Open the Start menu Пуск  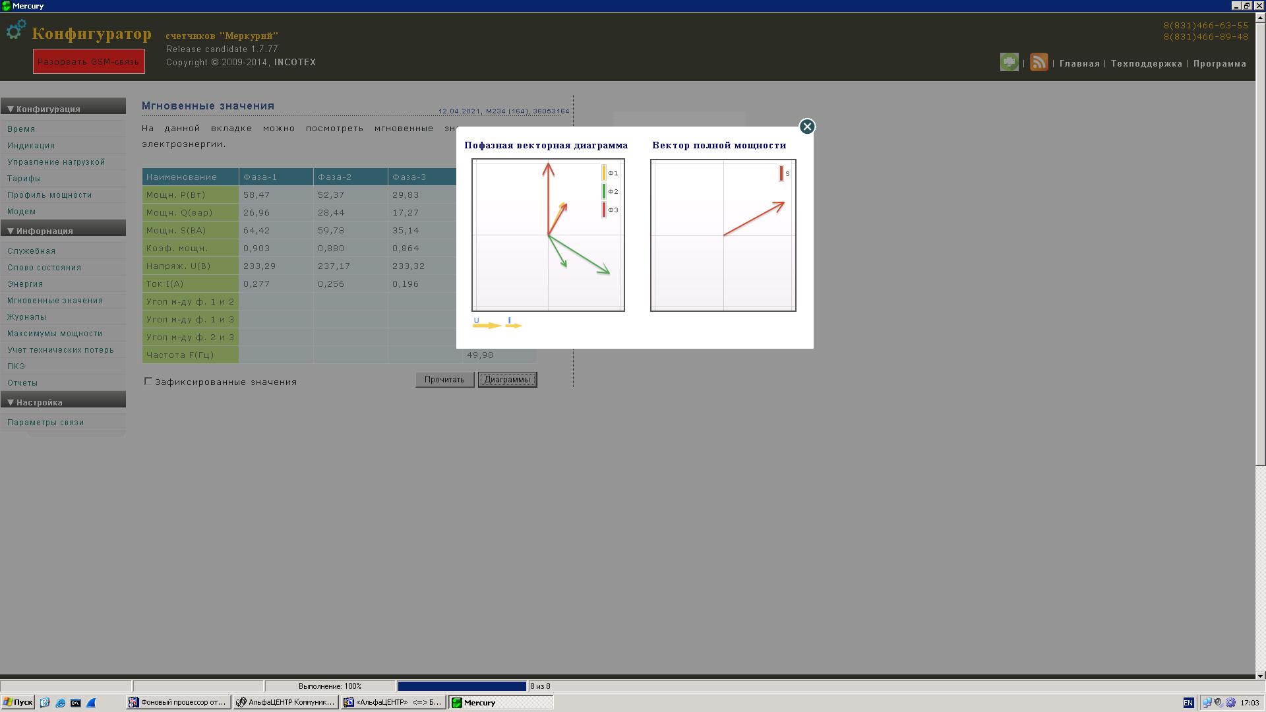(18, 703)
